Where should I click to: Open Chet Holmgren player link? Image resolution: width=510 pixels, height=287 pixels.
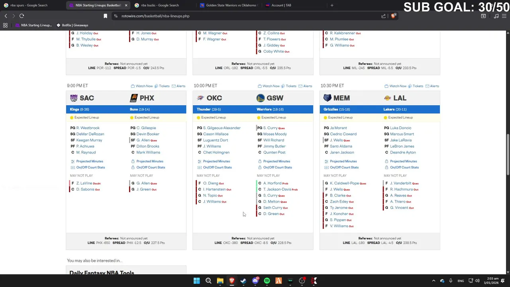click(216, 152)
